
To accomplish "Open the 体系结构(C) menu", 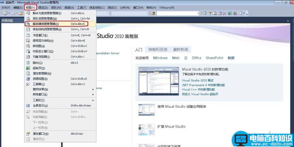I will tap(97, 8).
